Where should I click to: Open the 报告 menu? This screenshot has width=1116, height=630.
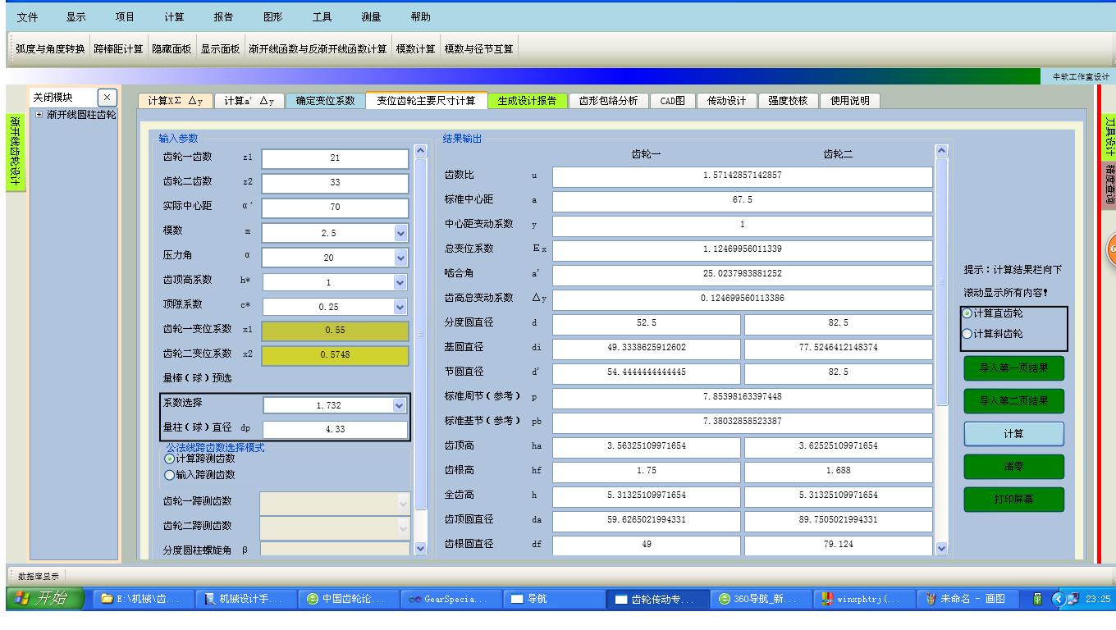(223, 16)
